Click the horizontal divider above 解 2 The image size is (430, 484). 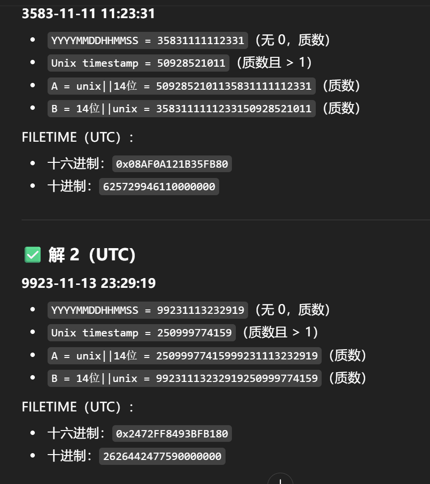click(x=226, y=220)
